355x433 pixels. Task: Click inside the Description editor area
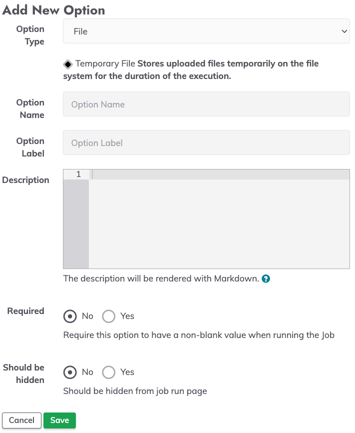(219, 219)
